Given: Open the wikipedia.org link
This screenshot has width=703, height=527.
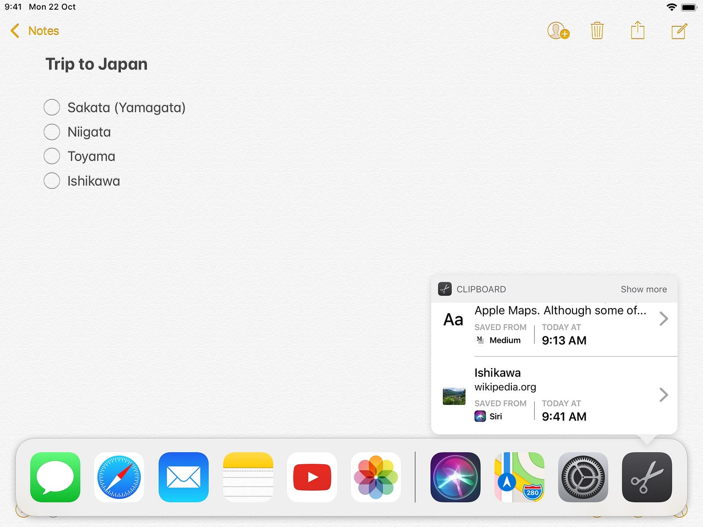Looking at the screenshot, I should [505, 387].
